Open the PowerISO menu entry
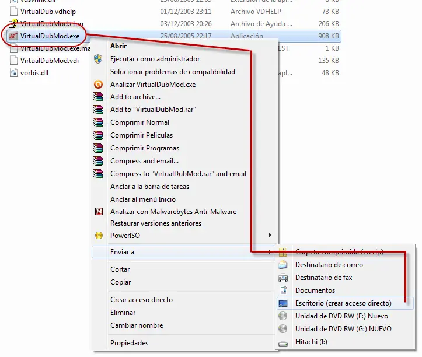422x357 pixels. pos(185,236)
